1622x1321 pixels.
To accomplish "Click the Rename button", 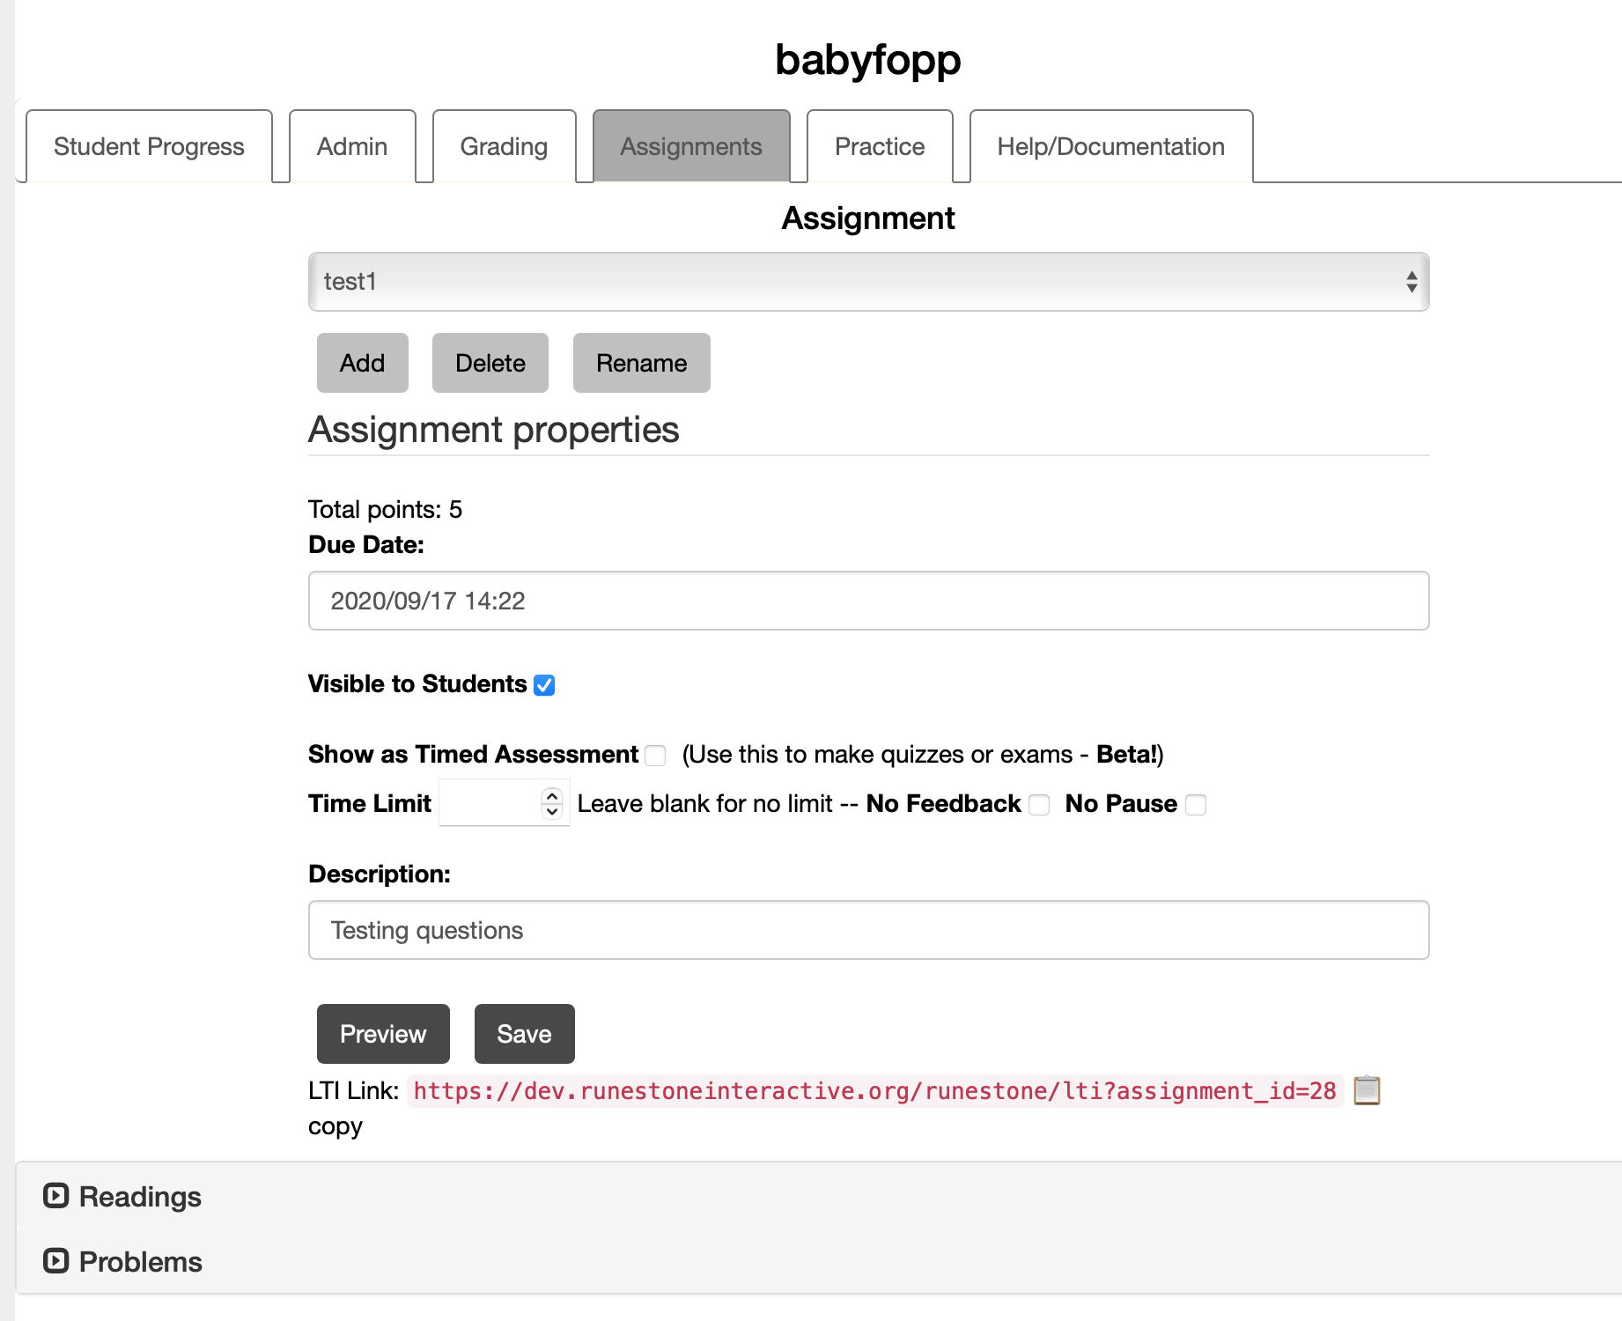I will 641,363.
